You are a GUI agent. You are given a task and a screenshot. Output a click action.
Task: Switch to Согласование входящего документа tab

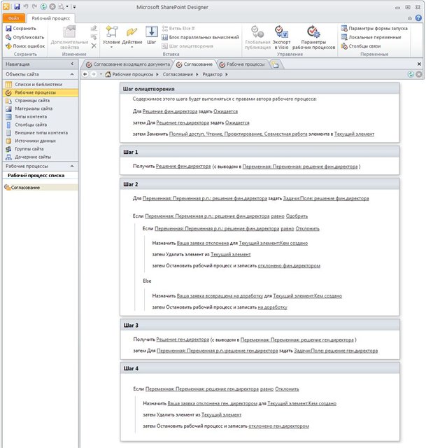pyautogui.click(x=128, y=64)
